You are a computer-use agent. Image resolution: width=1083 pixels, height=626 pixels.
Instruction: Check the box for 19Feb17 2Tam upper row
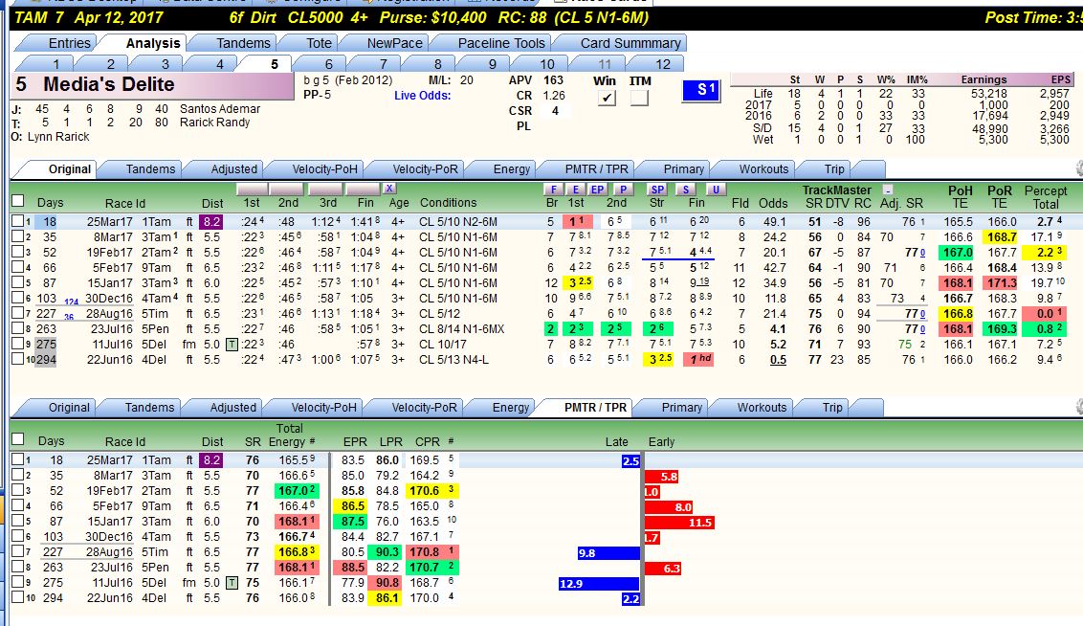pyautogui.click(x=18, y=252)
